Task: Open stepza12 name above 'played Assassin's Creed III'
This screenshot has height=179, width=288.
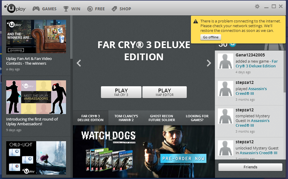Action: (x=245, y=82)
